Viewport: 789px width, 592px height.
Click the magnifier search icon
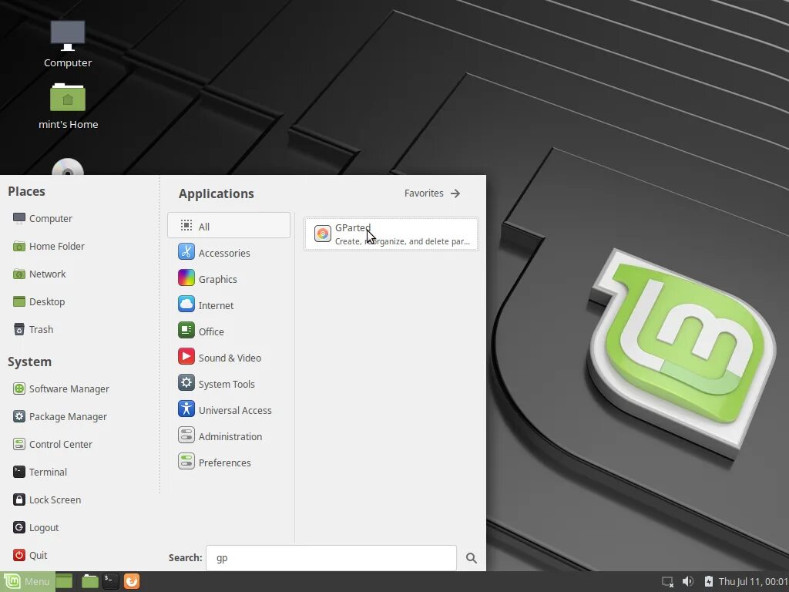(x=471, y=558)
